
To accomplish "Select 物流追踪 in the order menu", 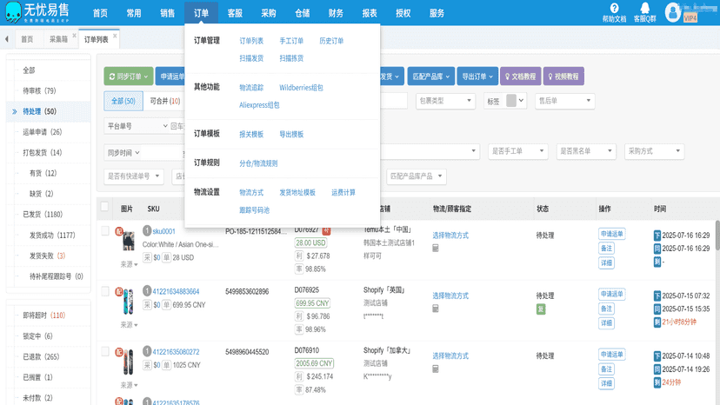I will [251, 88].
